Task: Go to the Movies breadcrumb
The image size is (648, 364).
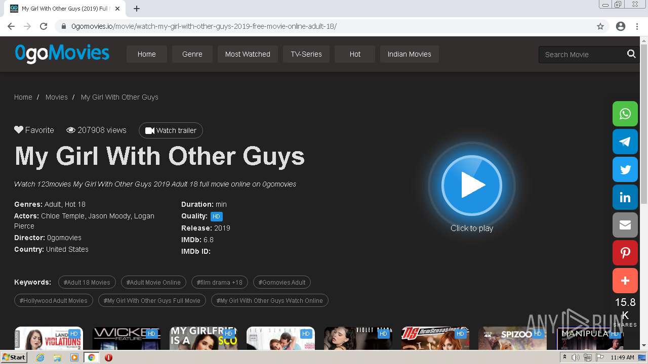Action: point(57,97)
